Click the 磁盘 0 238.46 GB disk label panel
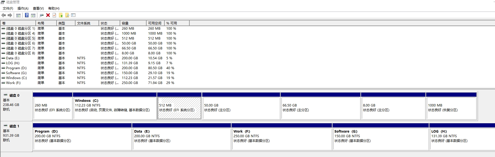Screen dimensions: 495x157 click(16, 106)
